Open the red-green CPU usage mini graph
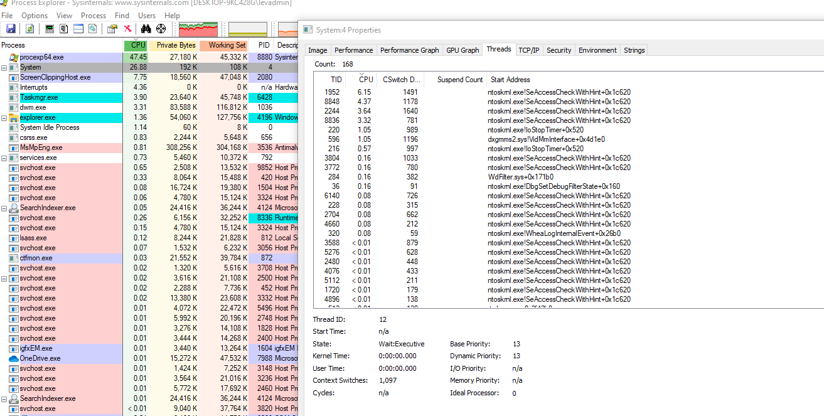This screenshot has height=416, width=824. 198,29
